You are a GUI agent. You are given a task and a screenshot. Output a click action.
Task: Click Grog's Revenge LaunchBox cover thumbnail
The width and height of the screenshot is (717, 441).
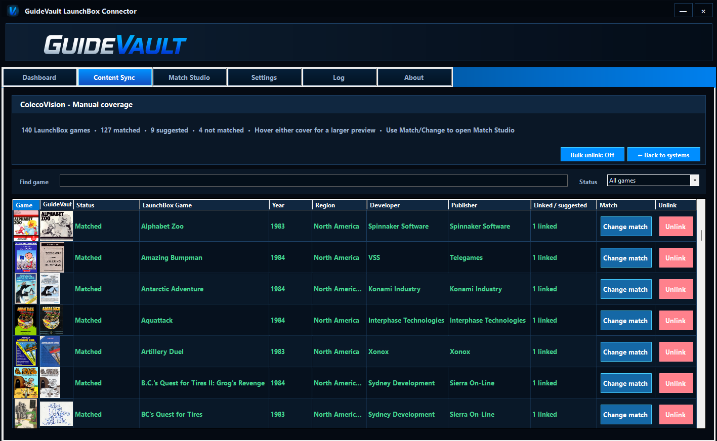coord(26,383)
